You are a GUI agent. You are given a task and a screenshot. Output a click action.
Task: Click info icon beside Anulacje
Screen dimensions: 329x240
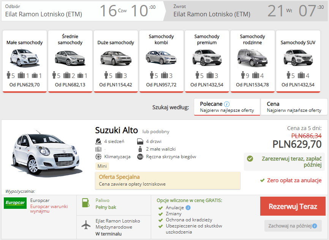[x=188, y=208]
